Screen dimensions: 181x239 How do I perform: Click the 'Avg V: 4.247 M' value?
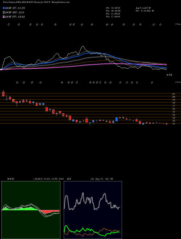coord(143,8)
